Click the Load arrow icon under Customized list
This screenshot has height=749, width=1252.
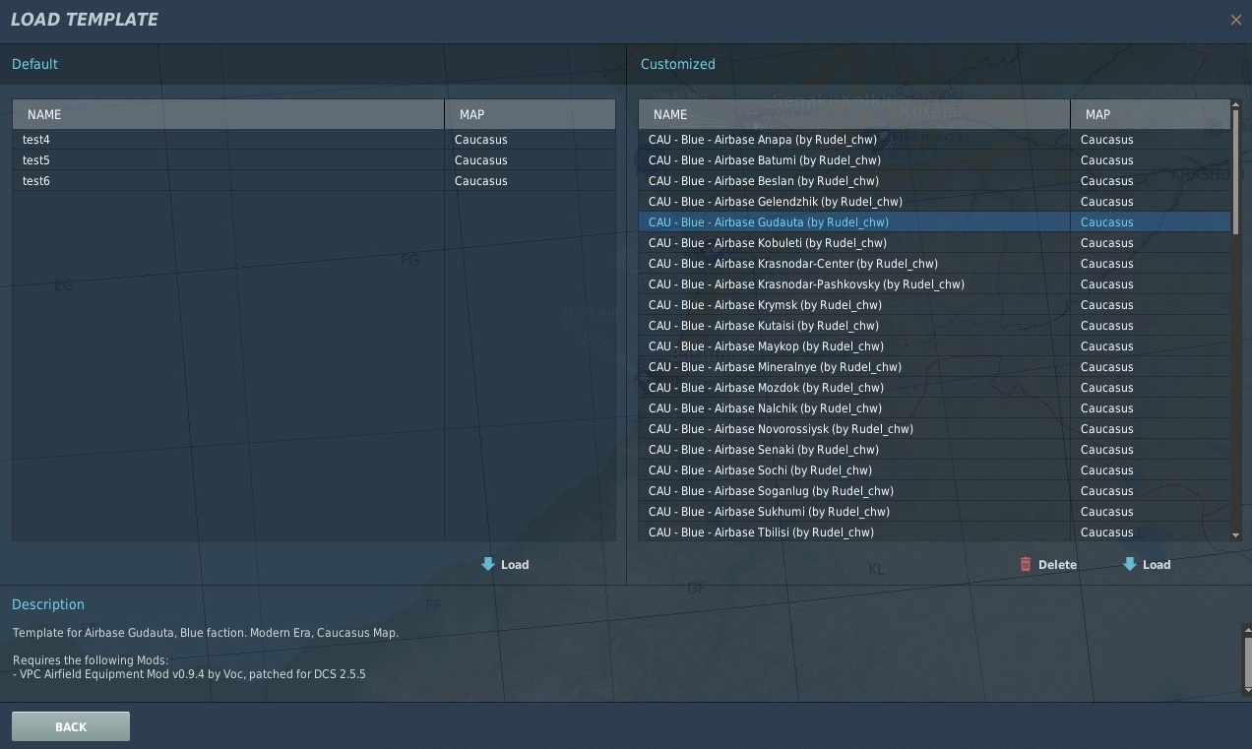1130,564
